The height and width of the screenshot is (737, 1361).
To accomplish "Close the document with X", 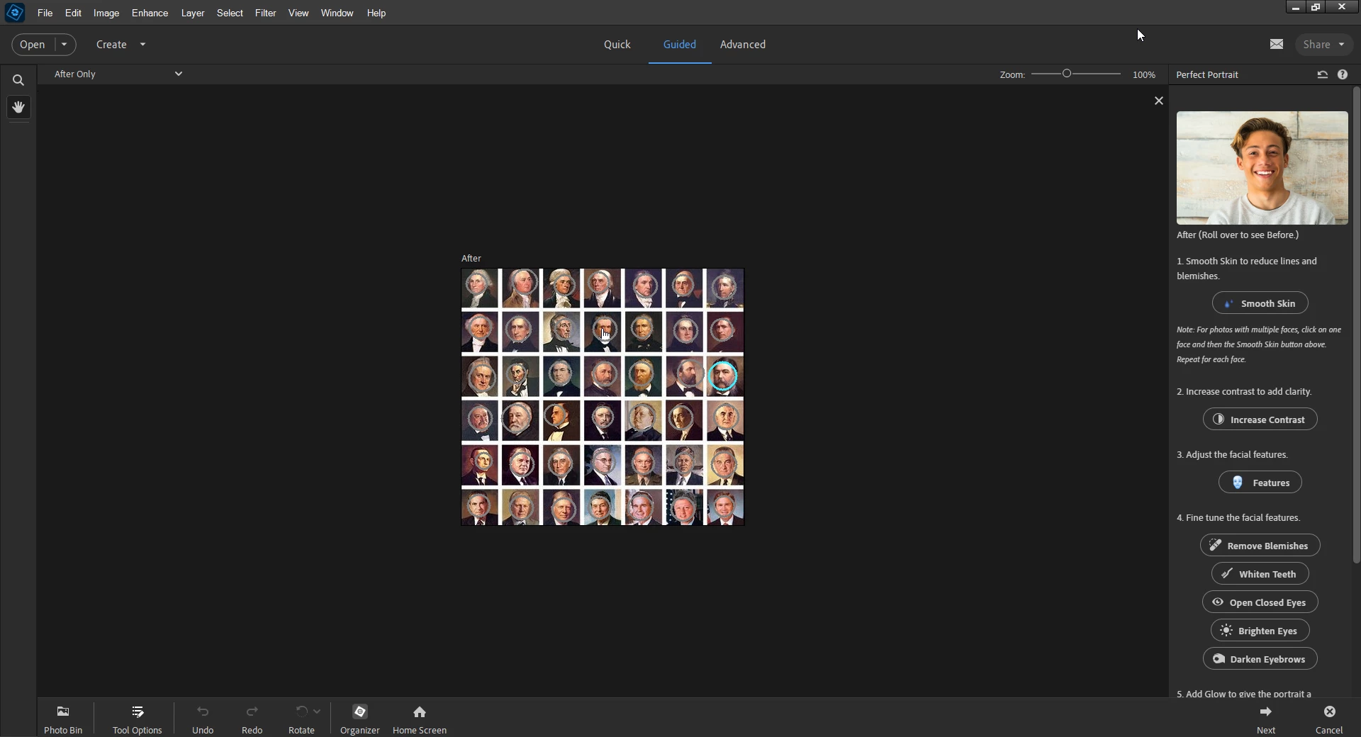I will tap(1159, 101).
